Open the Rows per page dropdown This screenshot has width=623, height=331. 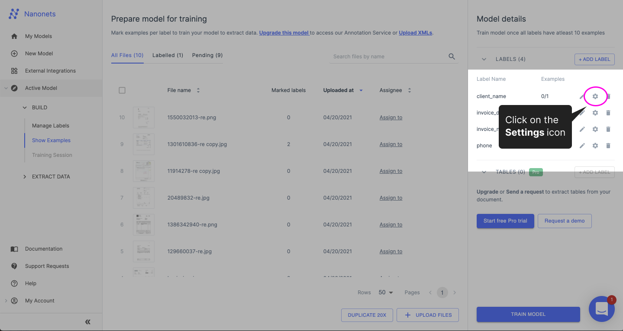tap(386, 293)
